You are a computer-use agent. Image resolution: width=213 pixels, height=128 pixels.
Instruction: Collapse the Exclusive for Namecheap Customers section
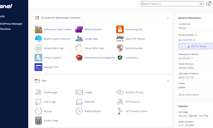pos(168,18)
